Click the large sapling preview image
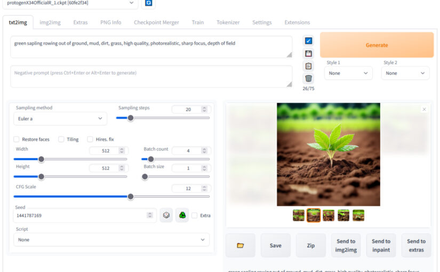 point(329,154)
